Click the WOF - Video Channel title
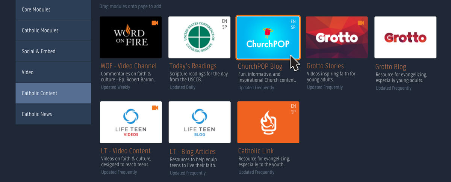 point(129,66)
